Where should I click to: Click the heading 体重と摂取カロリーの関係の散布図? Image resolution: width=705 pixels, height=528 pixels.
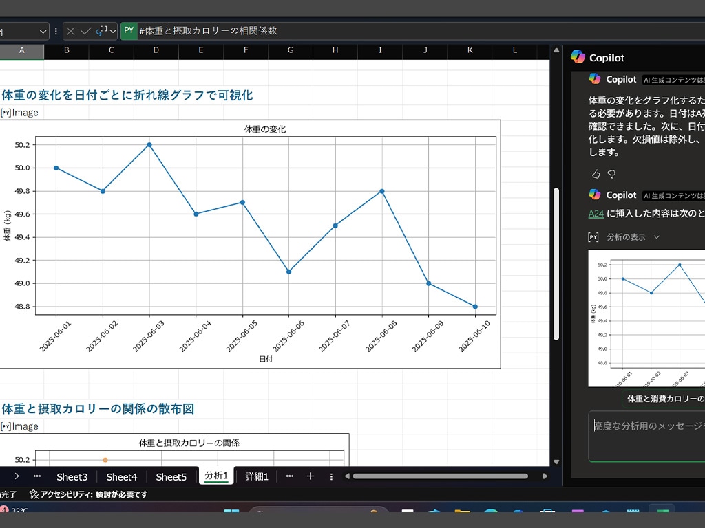(x=98, y=408)
